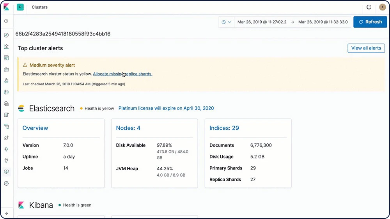Click the Disk Usage value 5.2 GB
Viewport: 390px width, 219px height.
(257, 157)
